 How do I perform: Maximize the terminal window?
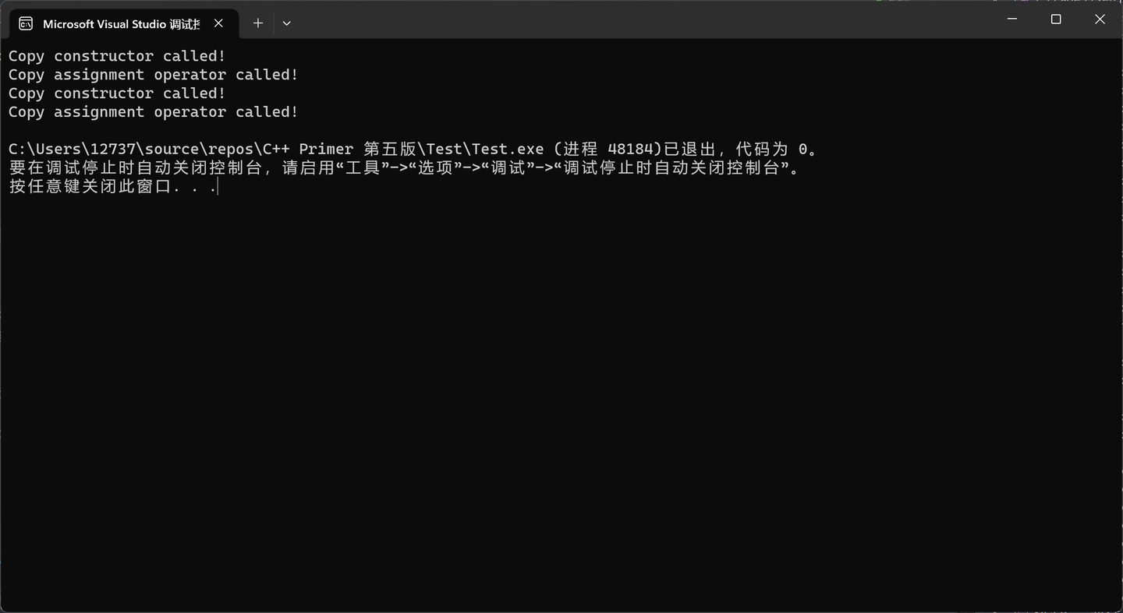click(1056, 19)
